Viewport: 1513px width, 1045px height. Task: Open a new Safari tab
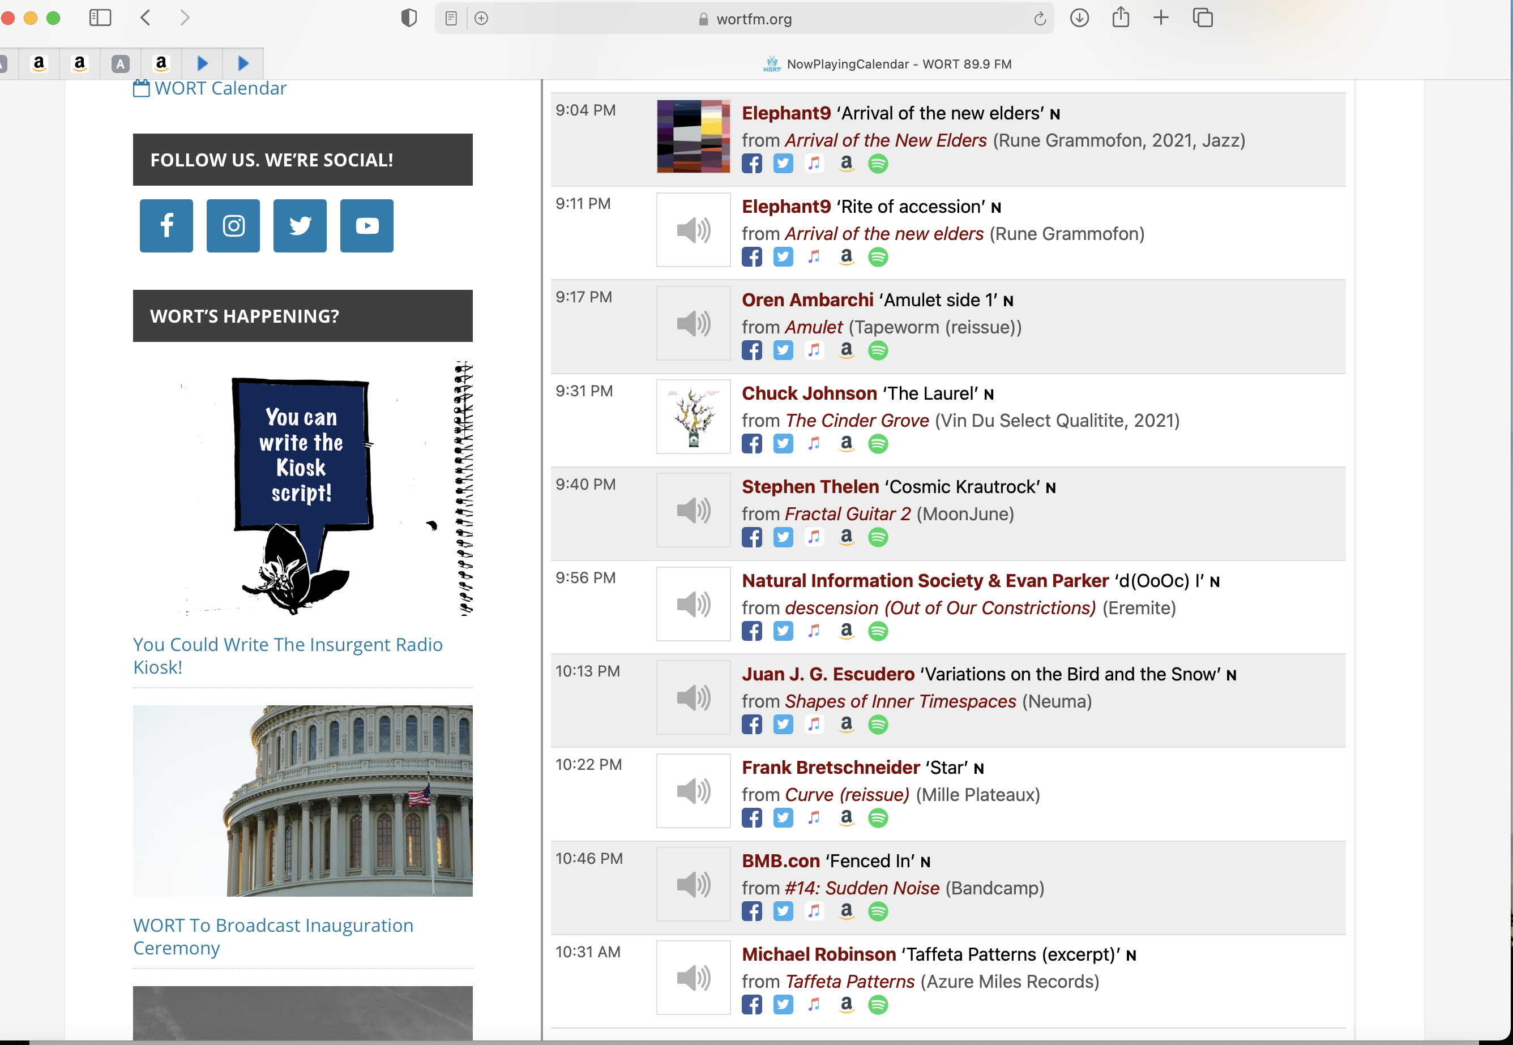point(1161,18)
